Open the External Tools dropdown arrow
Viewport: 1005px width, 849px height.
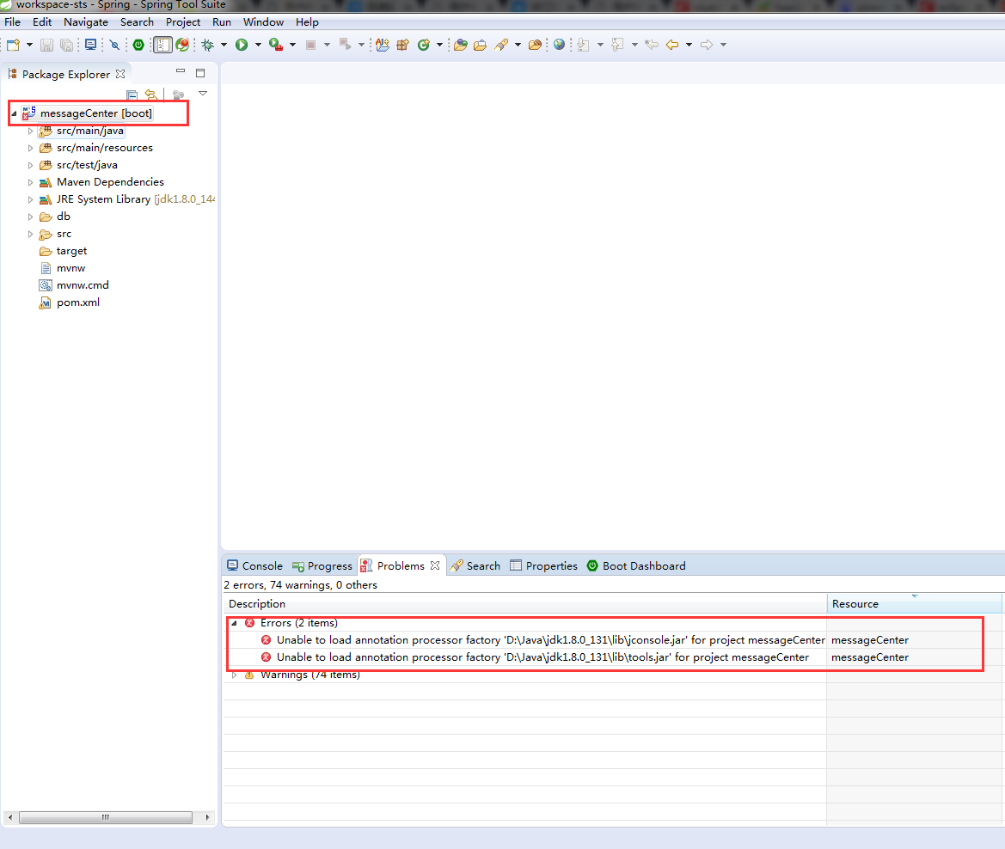pos(293,45)
